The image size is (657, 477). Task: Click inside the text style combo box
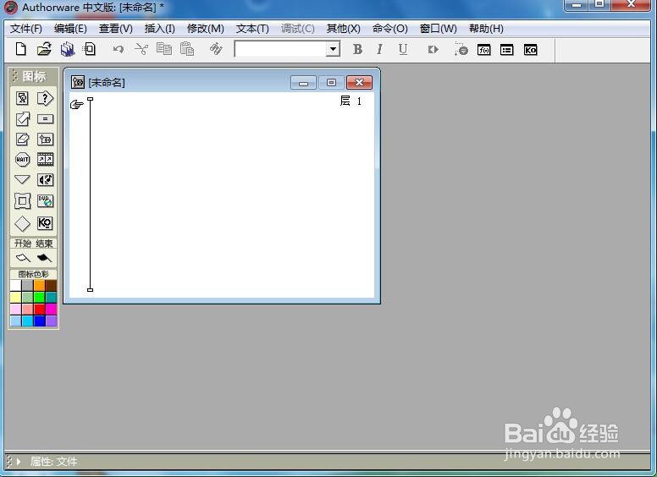pyautogui.click(x=281, y=49)
